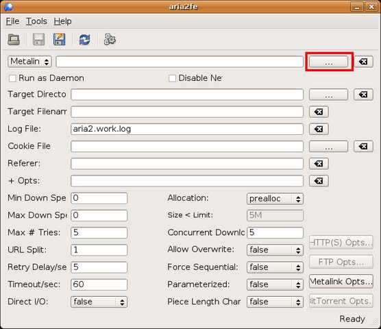Open the File menu
The image size is (381, 329).
tap(12, 21)
